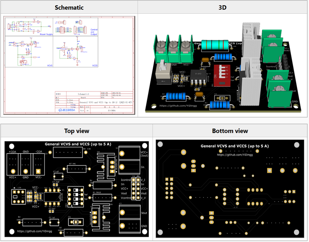Open the Bottom view PCB image
The width and height of the screenshot is (309, 242).
230,189
